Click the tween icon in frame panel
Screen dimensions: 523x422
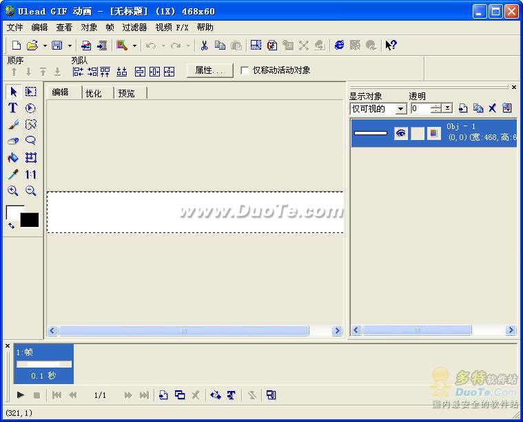(x=216, y=395)
